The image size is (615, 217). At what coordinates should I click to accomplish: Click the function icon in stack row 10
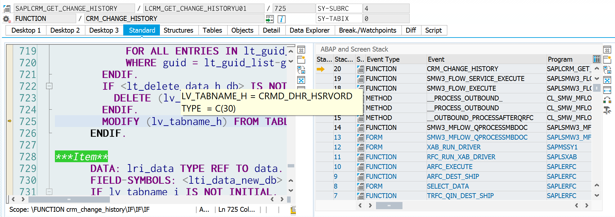[x=360, y=167]
